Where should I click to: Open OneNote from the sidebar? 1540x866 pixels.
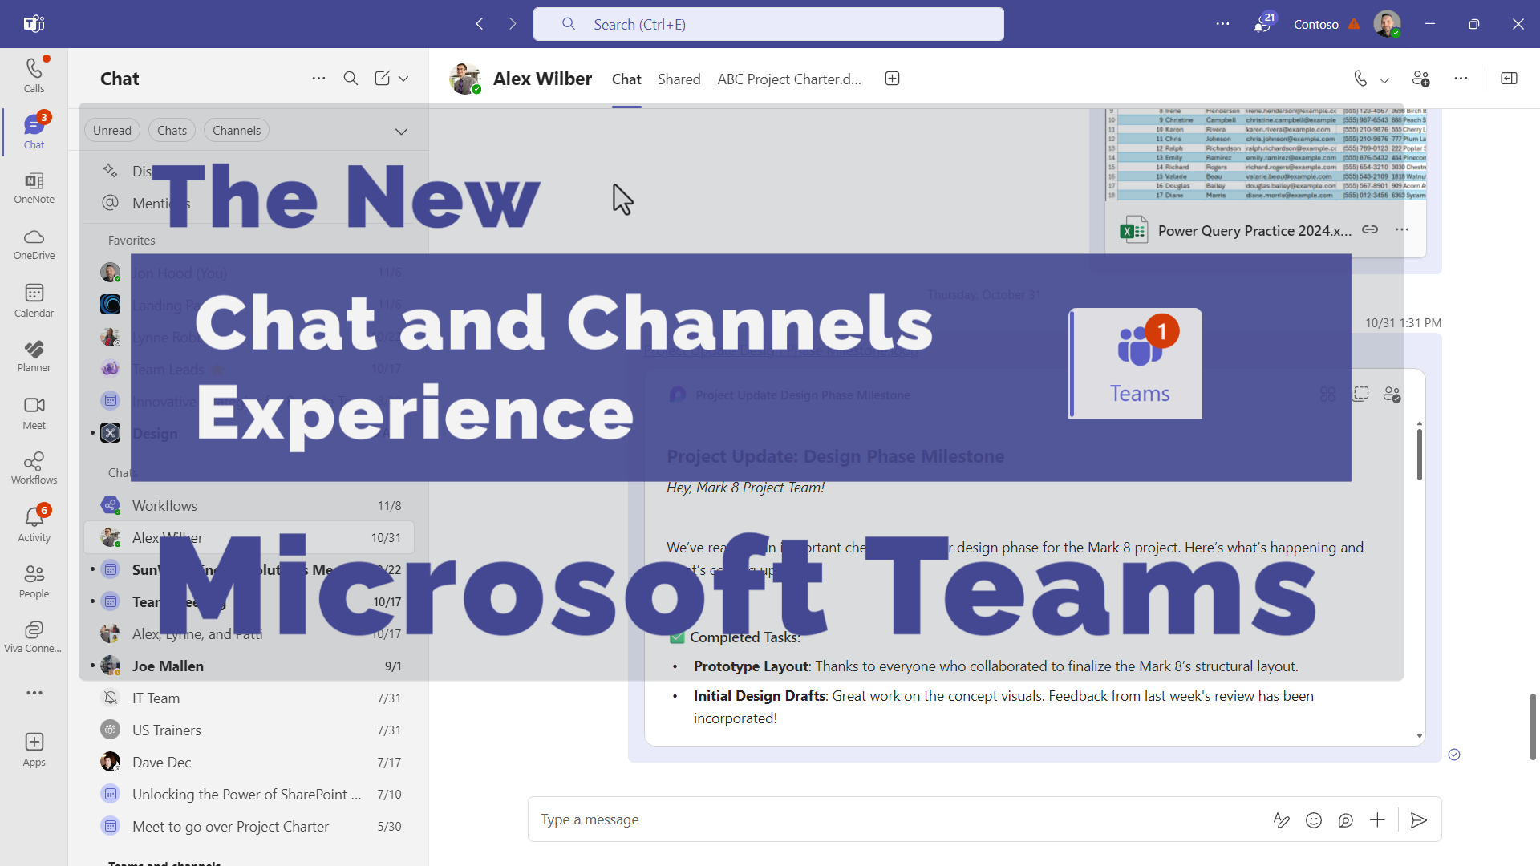(33, 188)
